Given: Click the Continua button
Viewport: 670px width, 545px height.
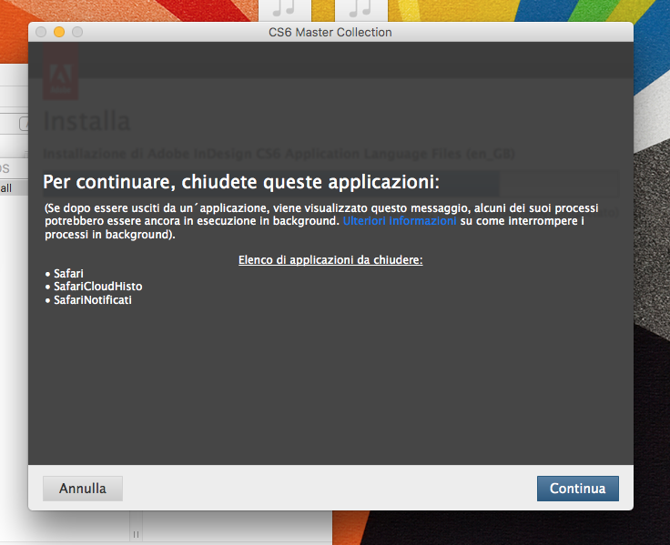Looking at the screenshot, I should pos(578,489).
